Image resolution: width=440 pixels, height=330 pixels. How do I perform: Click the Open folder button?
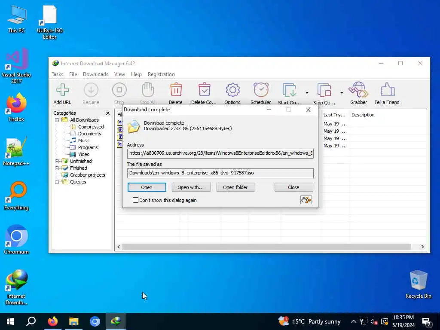pyautogui.click(x=235, y=187)
